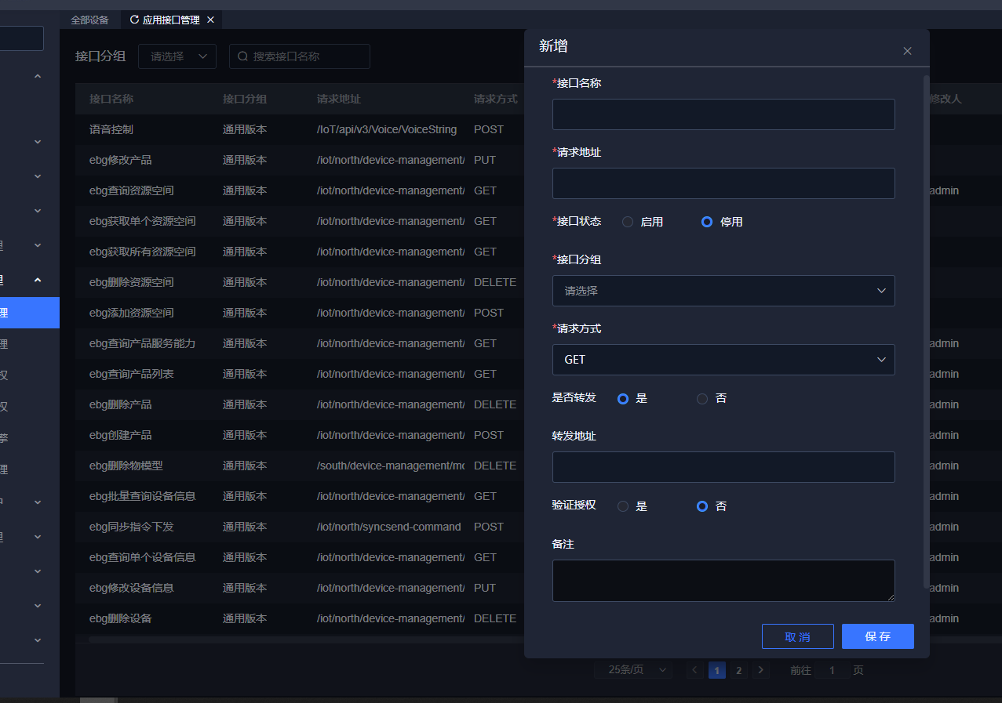Choose 是 for 是否转发

[623, 398]
